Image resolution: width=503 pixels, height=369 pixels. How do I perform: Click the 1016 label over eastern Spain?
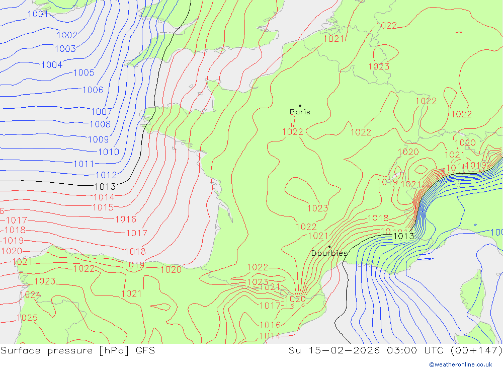[270, 325]
